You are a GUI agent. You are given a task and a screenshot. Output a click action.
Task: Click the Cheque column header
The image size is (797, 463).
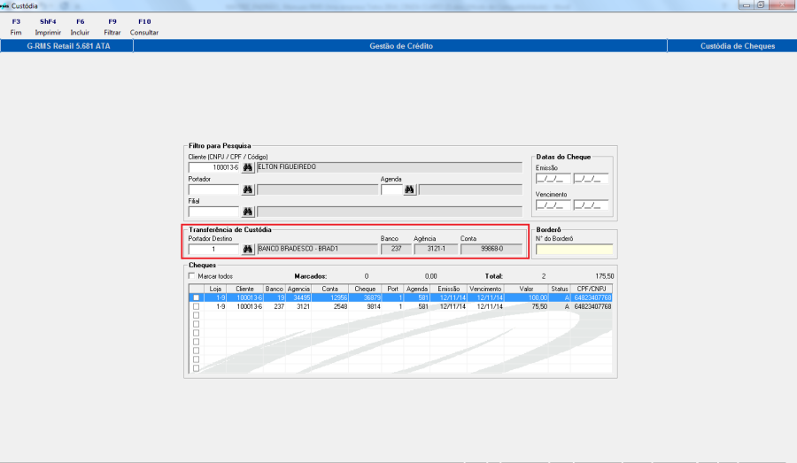point(365,289)
